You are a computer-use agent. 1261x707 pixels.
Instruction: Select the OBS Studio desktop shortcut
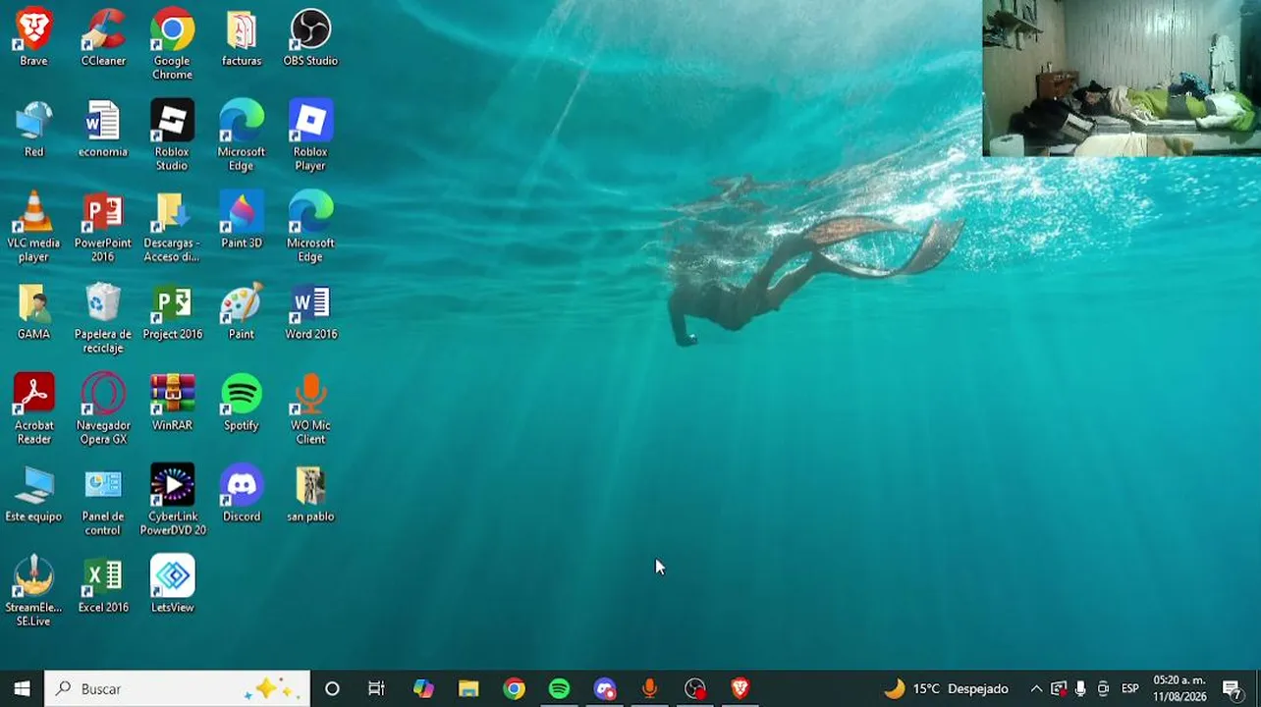pyautogui.click(x=310, y=37)
